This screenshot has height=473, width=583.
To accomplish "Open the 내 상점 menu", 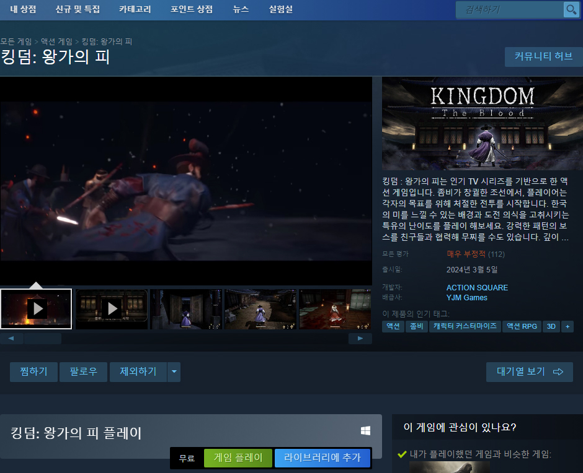I will click(23, 9).
